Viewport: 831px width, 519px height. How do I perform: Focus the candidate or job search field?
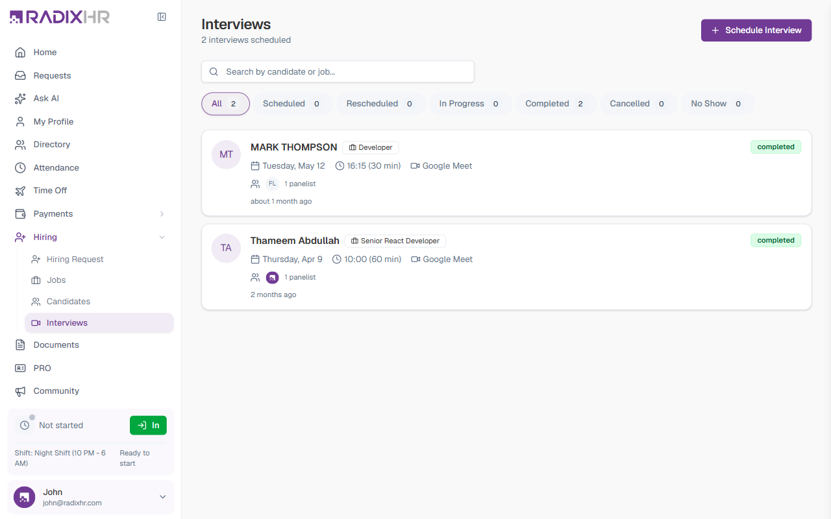coord(338,72)
